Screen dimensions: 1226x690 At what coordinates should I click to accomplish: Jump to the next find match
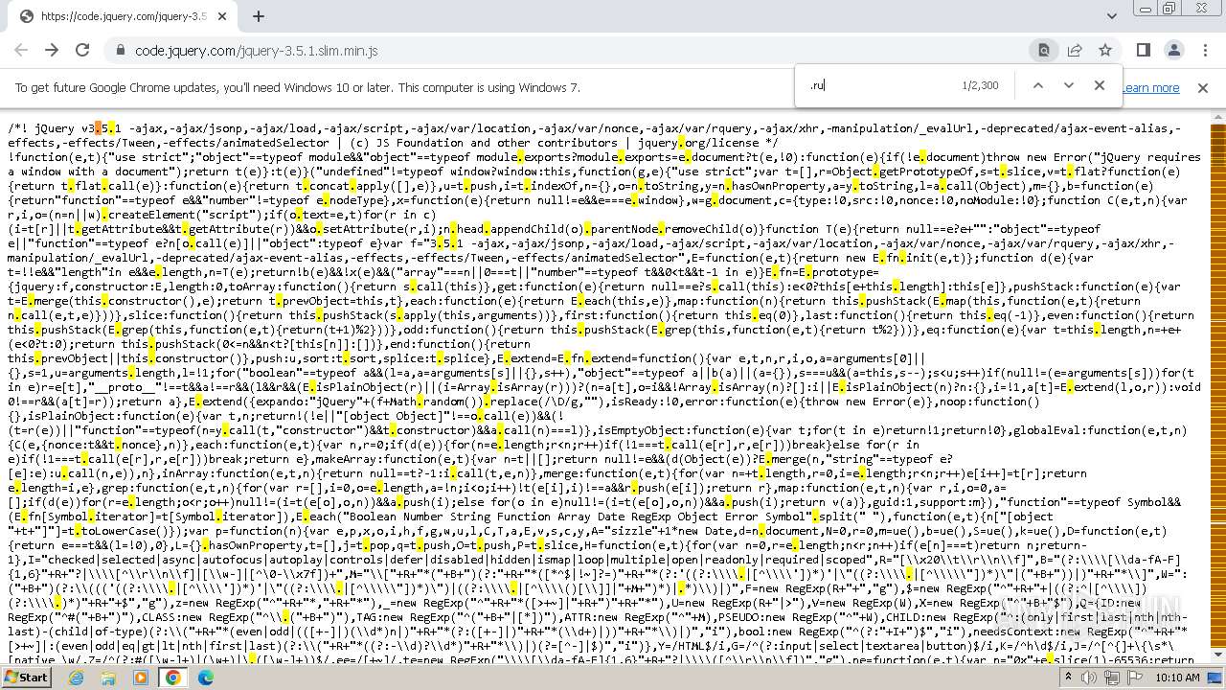1069,85
